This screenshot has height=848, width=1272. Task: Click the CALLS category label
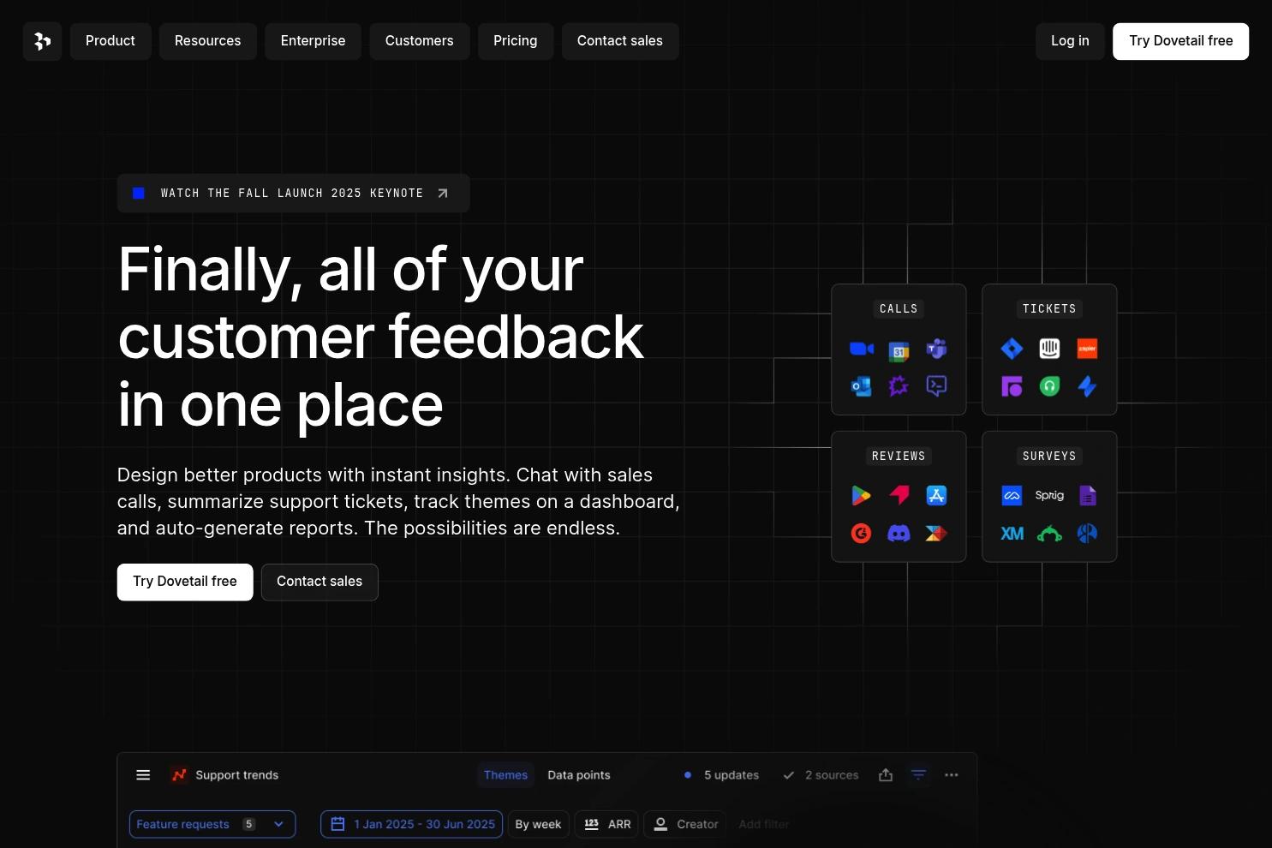click(x=899, y=308)
